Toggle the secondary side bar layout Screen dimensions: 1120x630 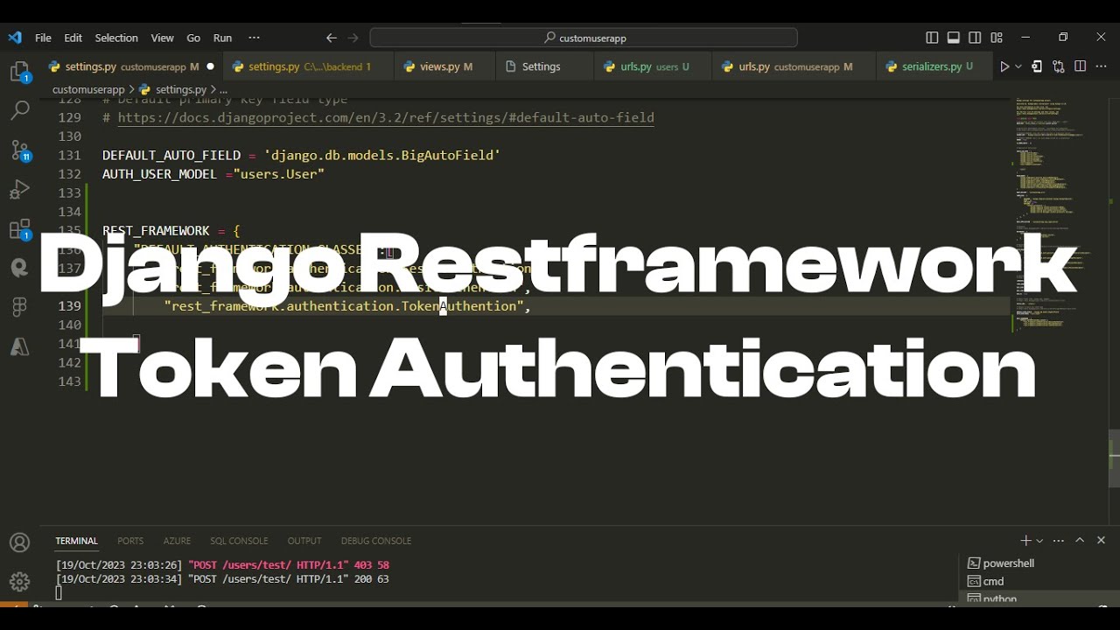click(x=975, y=38)
